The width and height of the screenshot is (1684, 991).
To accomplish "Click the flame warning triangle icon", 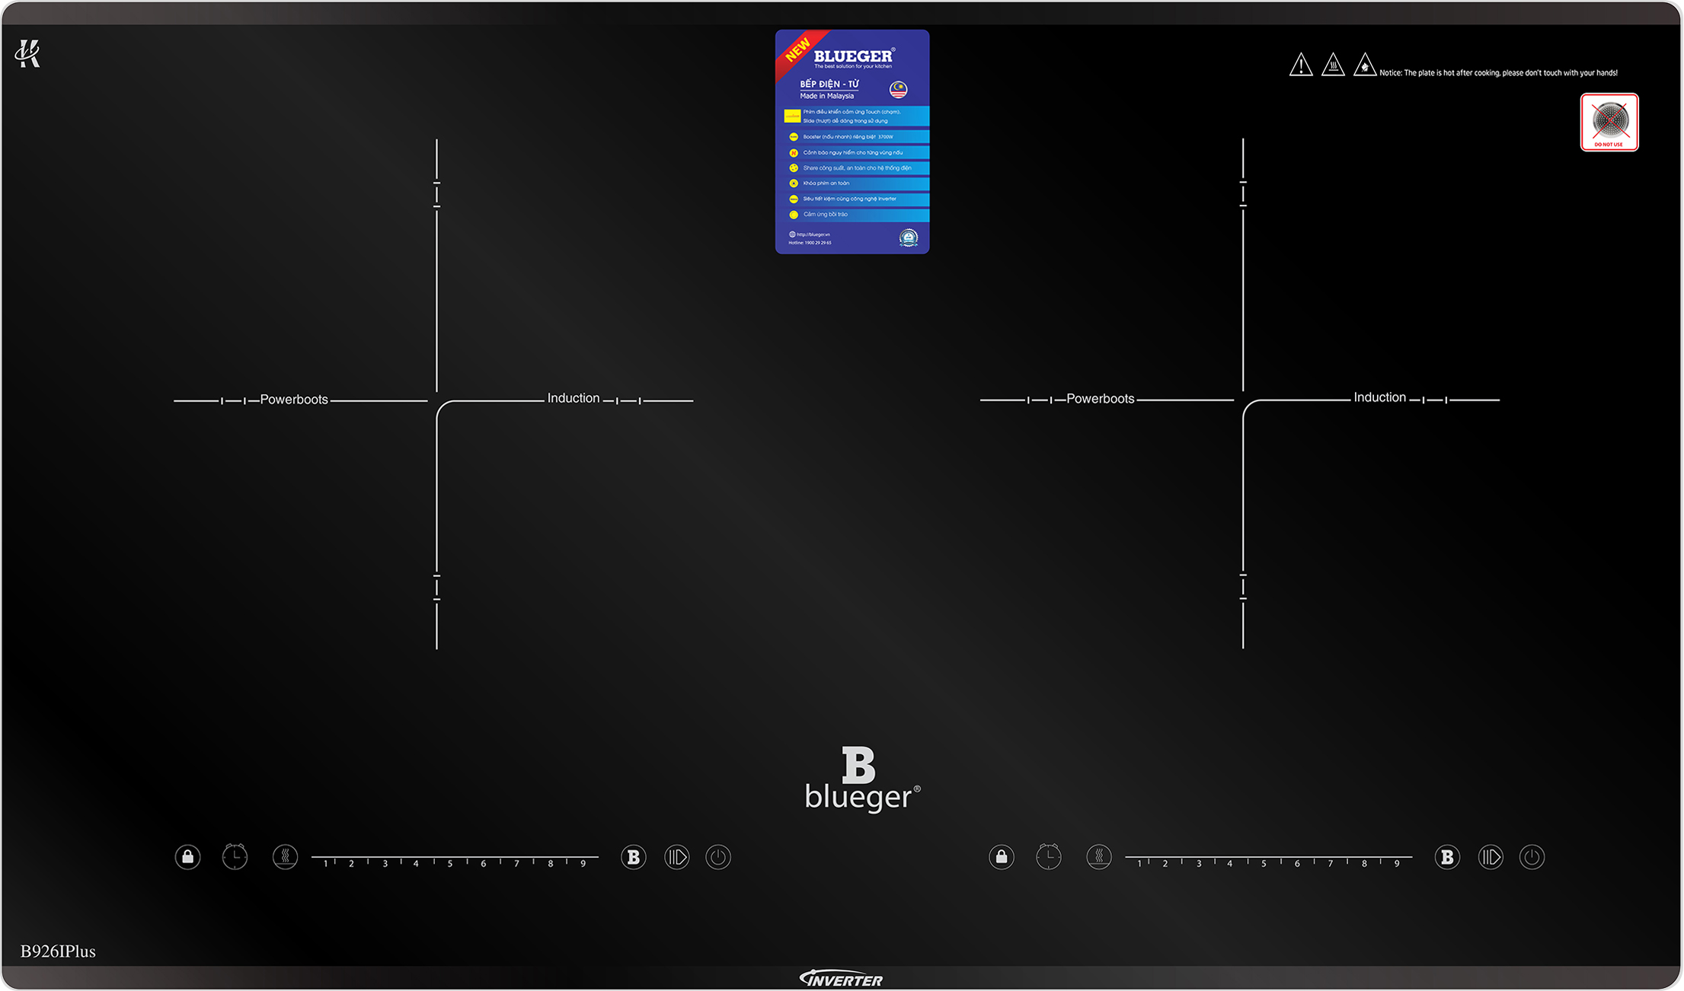I will (x=1365, y=65).
